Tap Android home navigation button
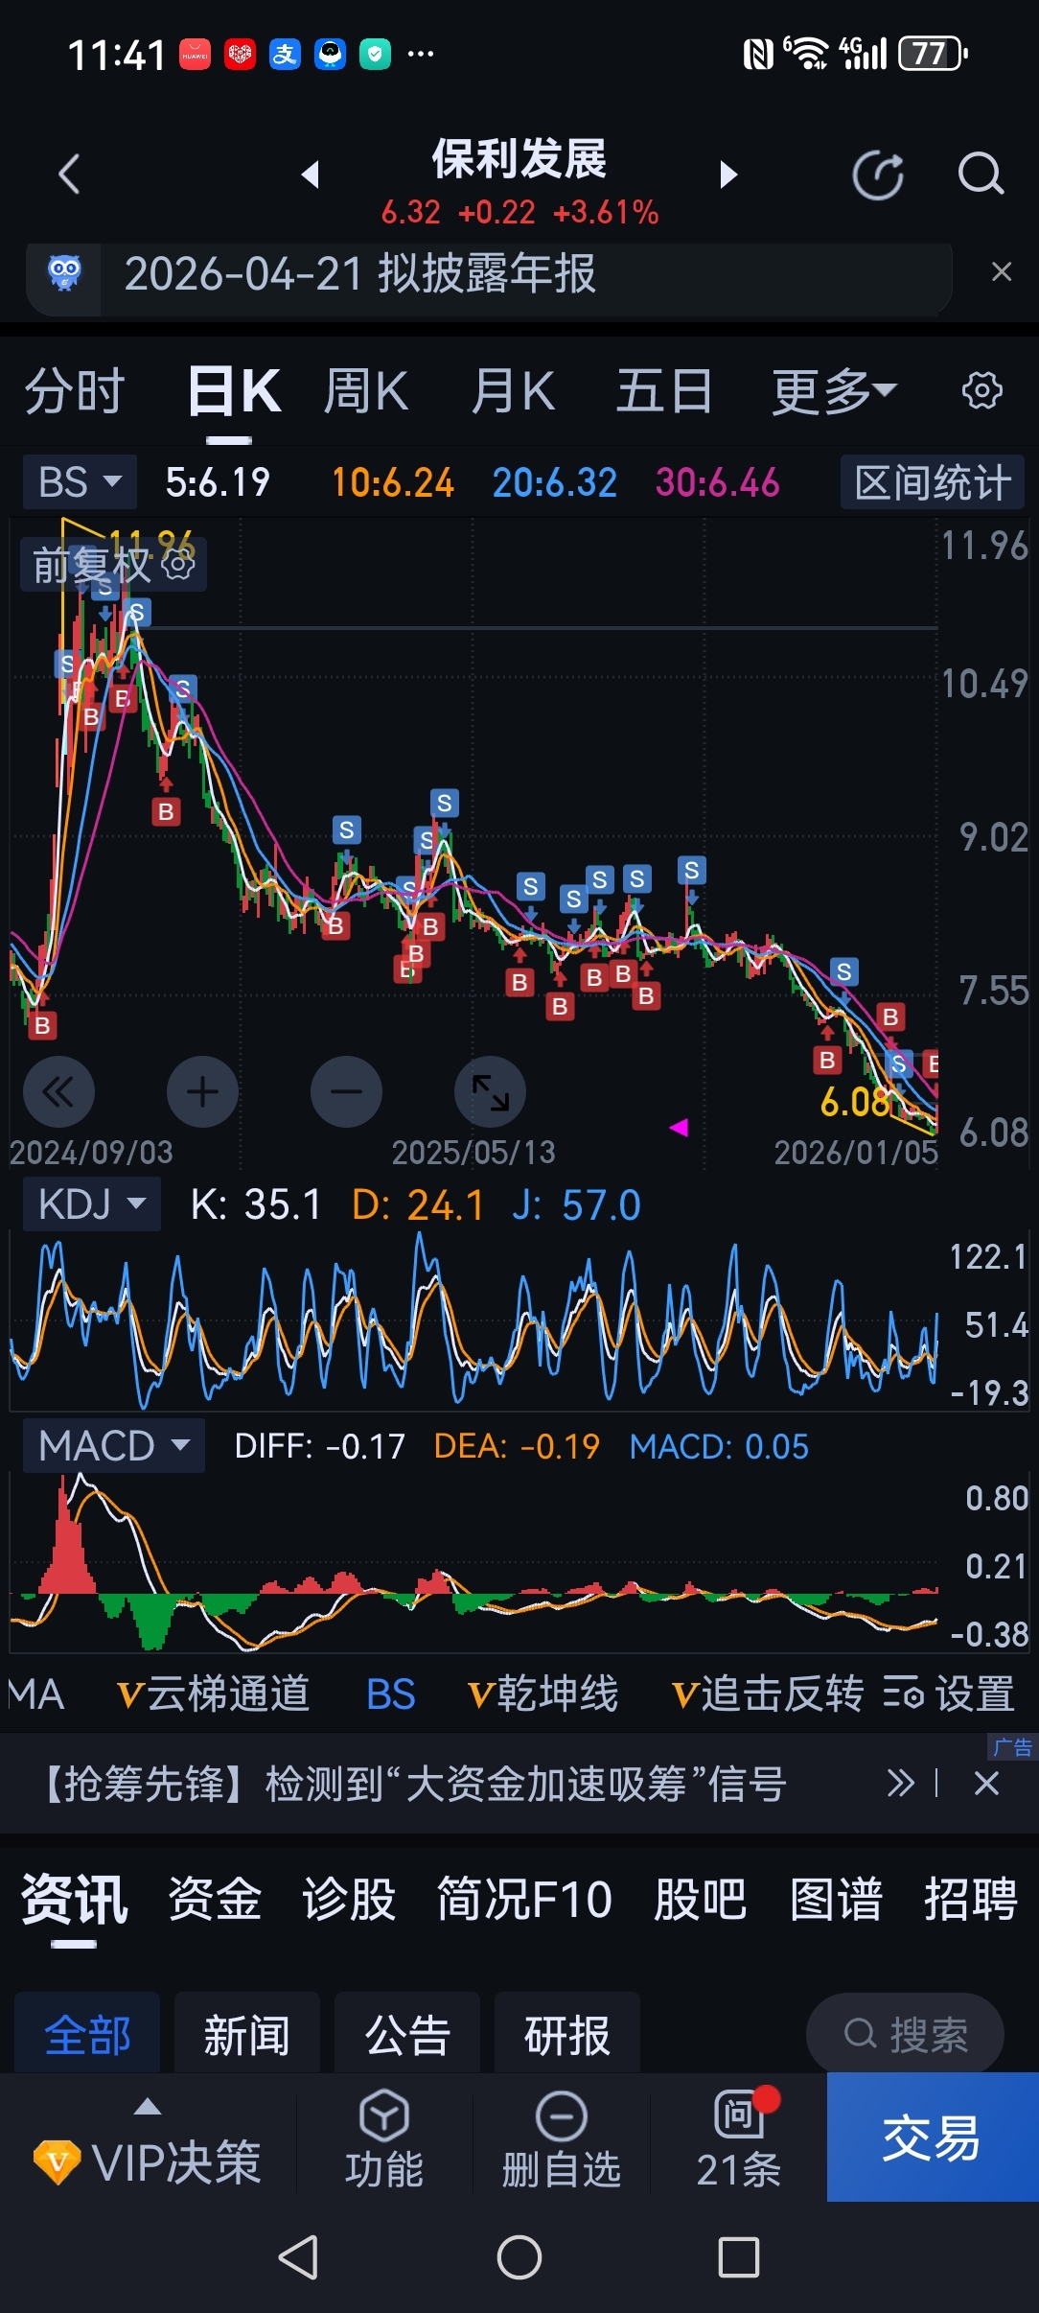This screenshot has width=1039, height=2313. point(519,2257)
